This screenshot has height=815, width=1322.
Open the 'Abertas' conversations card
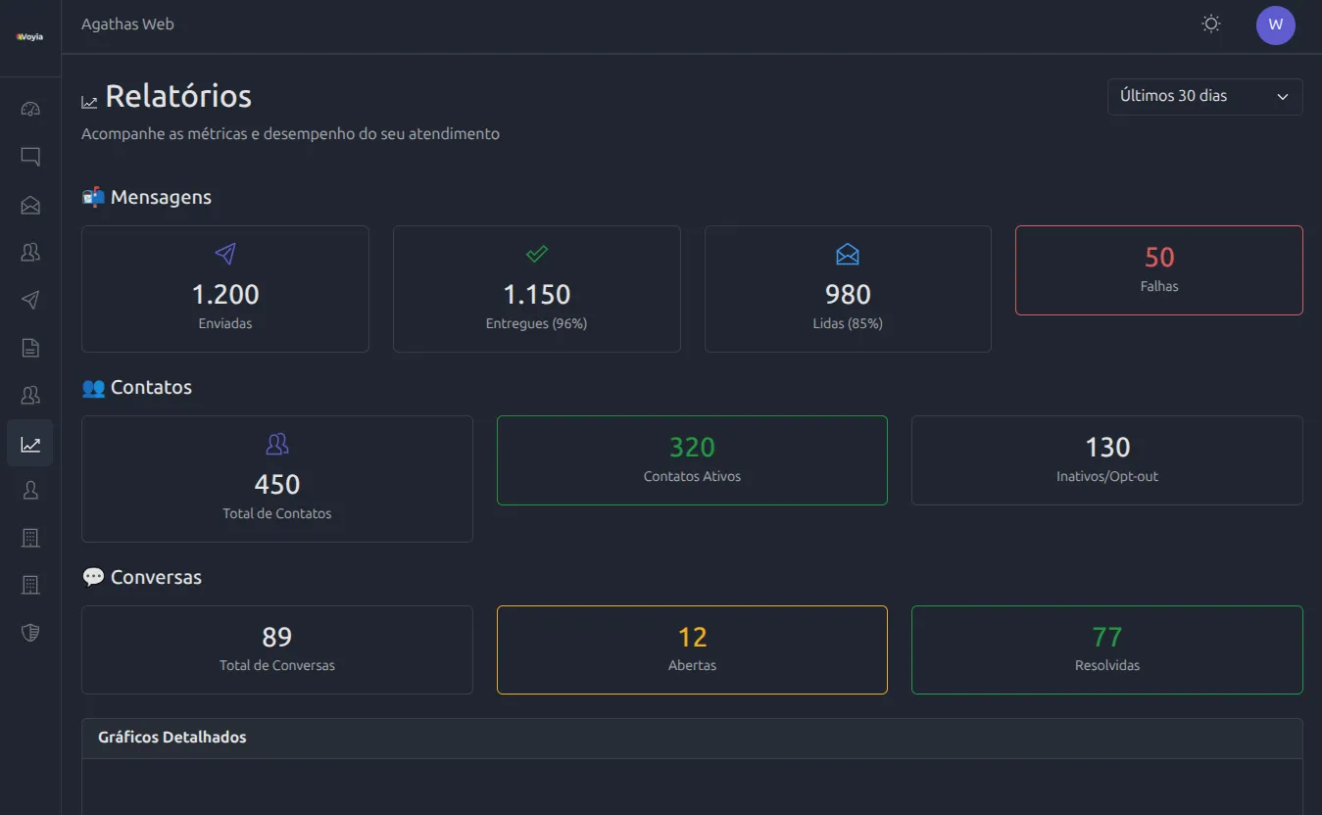pos(692,649)
